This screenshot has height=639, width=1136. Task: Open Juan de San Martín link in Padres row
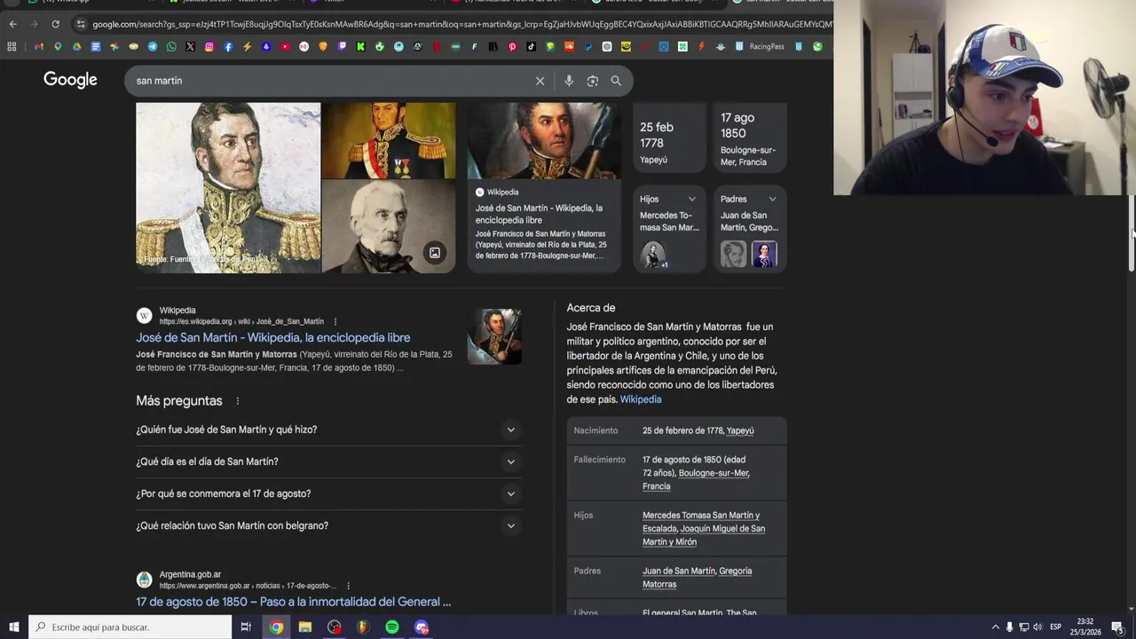(x=679, y=571)
